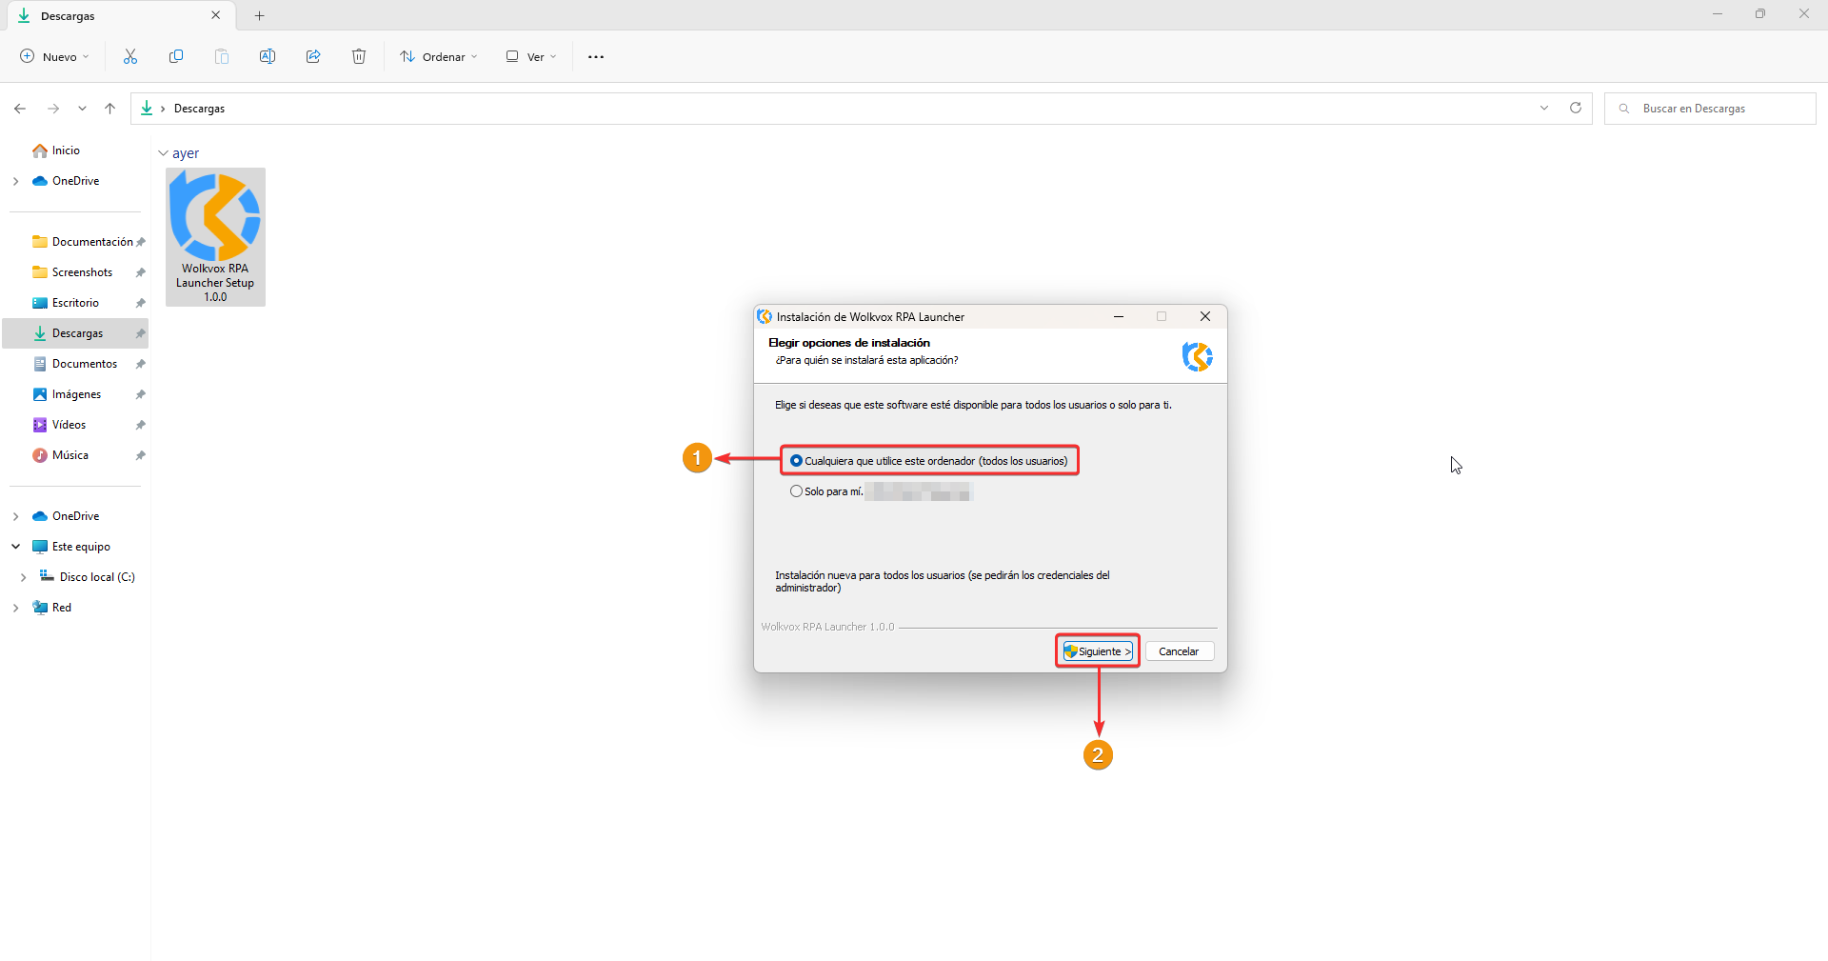The image size is (1828, 961).
Task: Collapse the Este equipo tree node
Action: tap(16, 547)
